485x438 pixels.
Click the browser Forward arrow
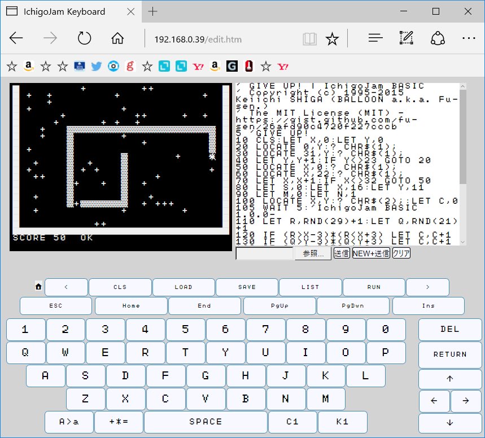point(50,39)
